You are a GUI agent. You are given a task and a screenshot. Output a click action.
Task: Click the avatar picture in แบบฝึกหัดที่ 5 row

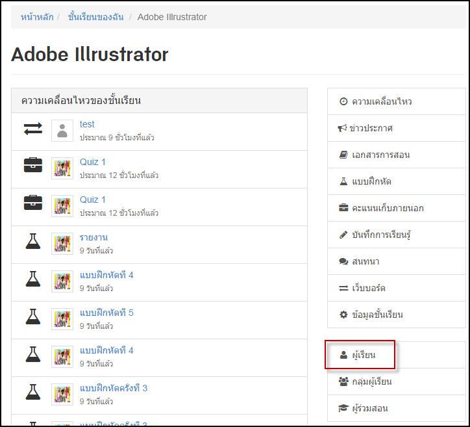62,319
